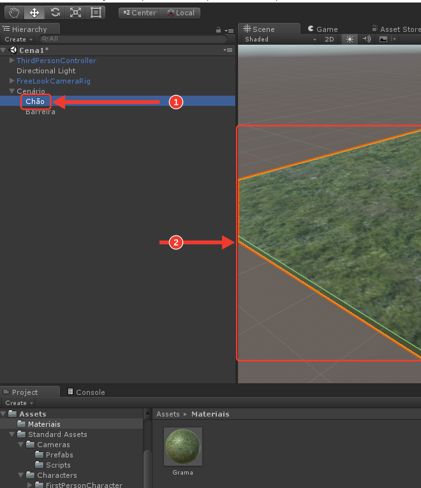Expand the FreeLookCameraRig object
Screen dimensions: 421x488
12,81
